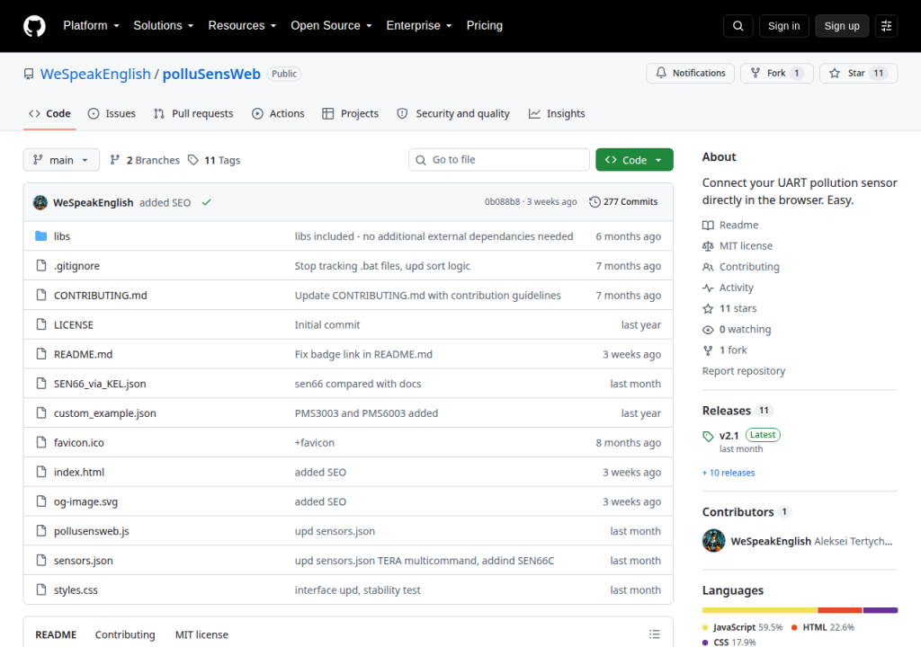Switch to the Issues tab
921x647 pixels.
(112, 113)
